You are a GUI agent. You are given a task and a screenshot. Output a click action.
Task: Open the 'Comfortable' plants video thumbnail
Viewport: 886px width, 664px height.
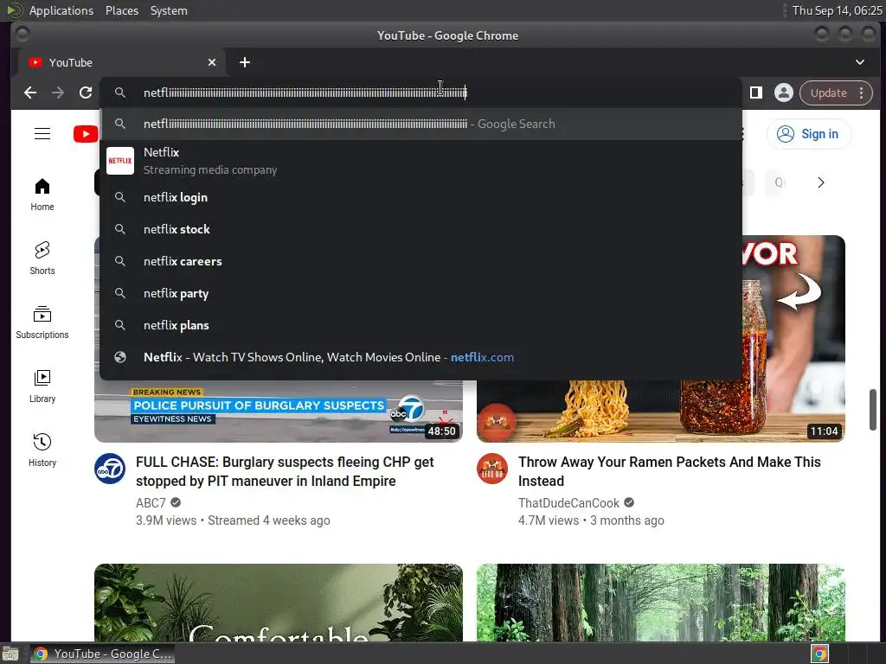coord(279,603)
